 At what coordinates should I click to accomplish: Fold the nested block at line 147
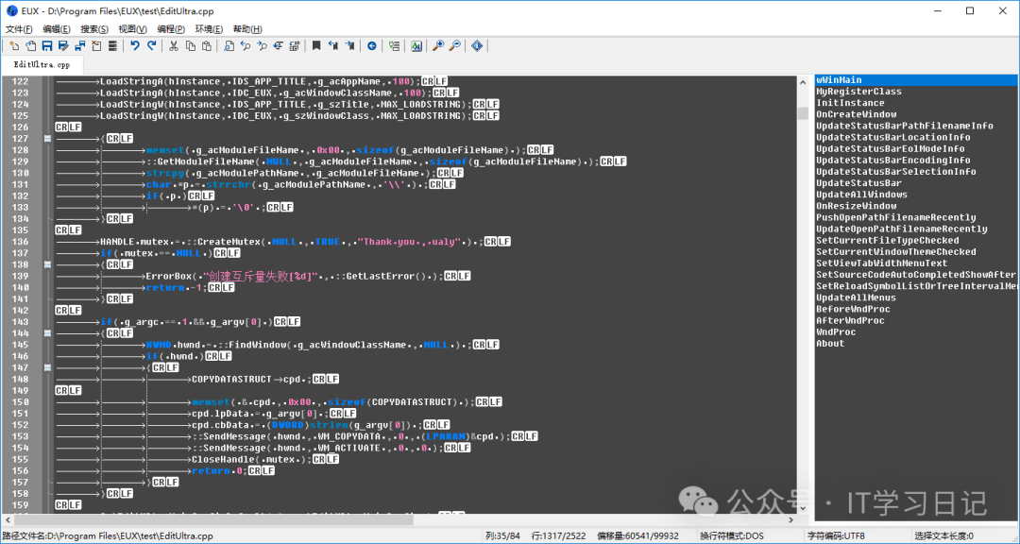[x=47, y=367]
